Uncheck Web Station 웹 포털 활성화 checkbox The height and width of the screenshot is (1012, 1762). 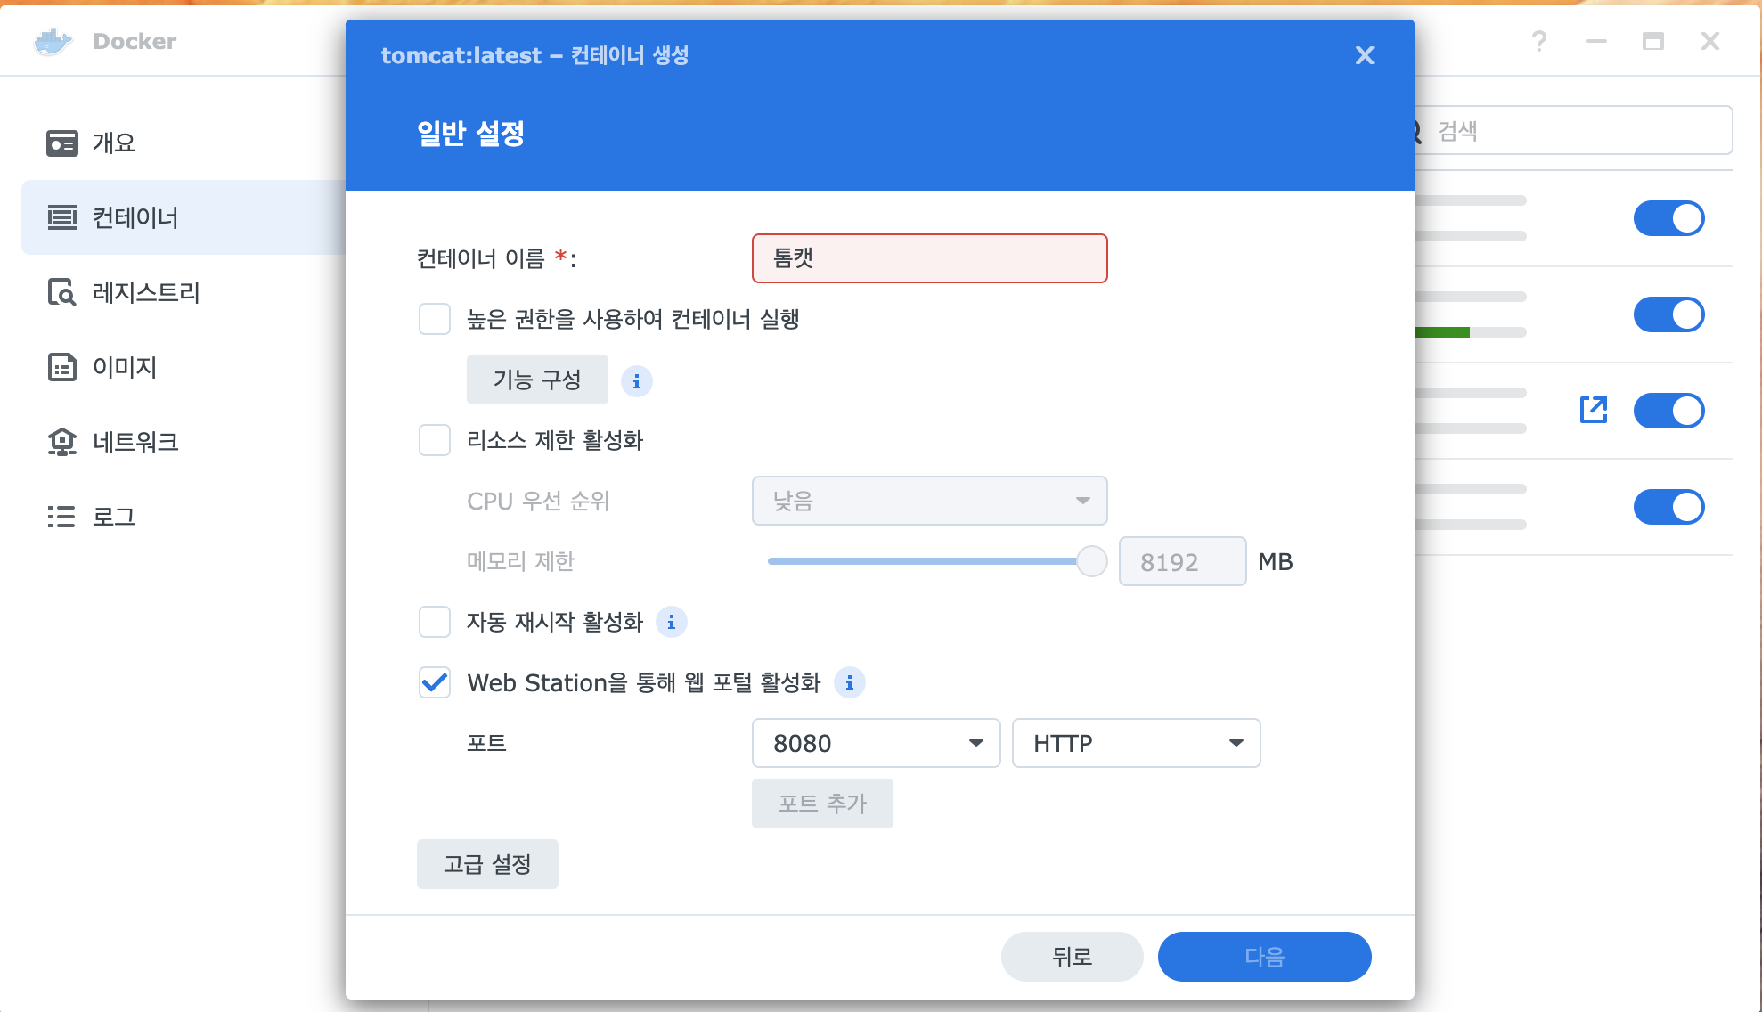435,682
